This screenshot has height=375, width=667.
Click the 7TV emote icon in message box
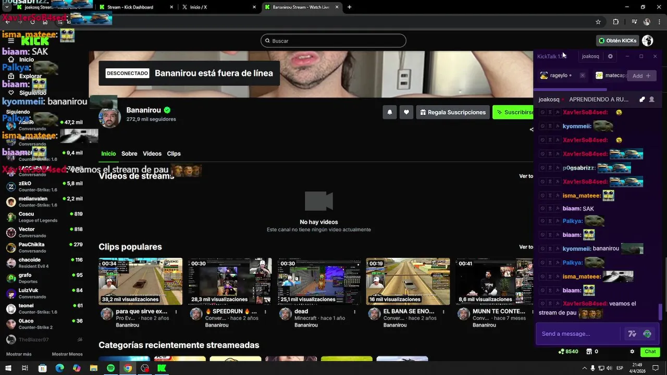coord(632,334)
